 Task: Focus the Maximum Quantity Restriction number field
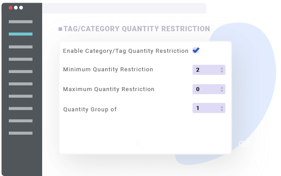tap(205, 89)
